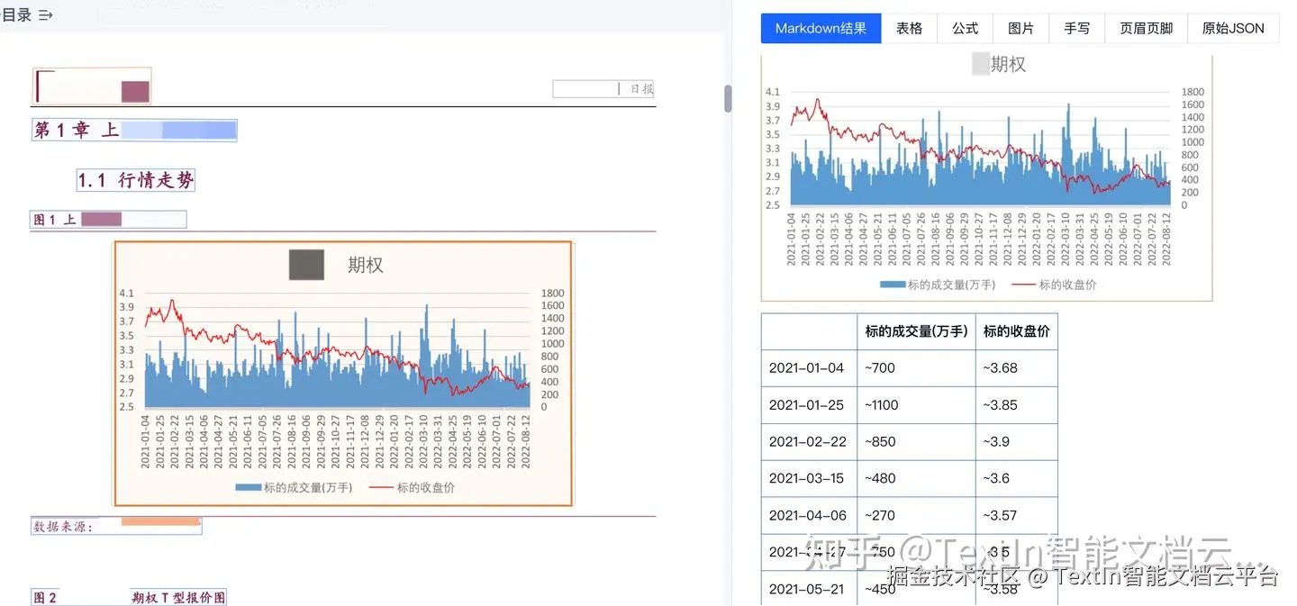
Task: Select cell ~450 in table
Action: point(916,589)
